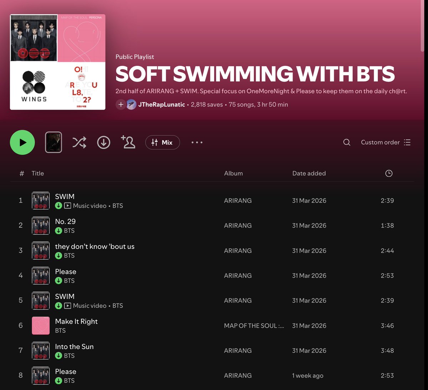
Task: Open the ARIRANG album link for SWIM row 1
Action: [x=238, y=201]
